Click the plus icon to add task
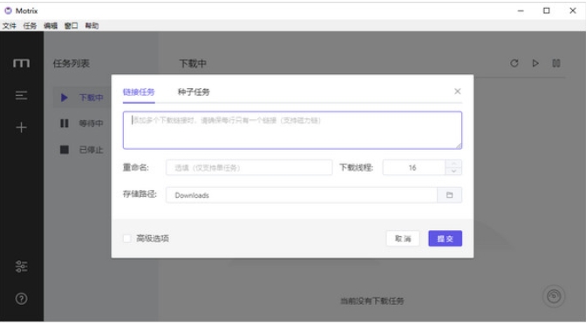 [21, 128]
